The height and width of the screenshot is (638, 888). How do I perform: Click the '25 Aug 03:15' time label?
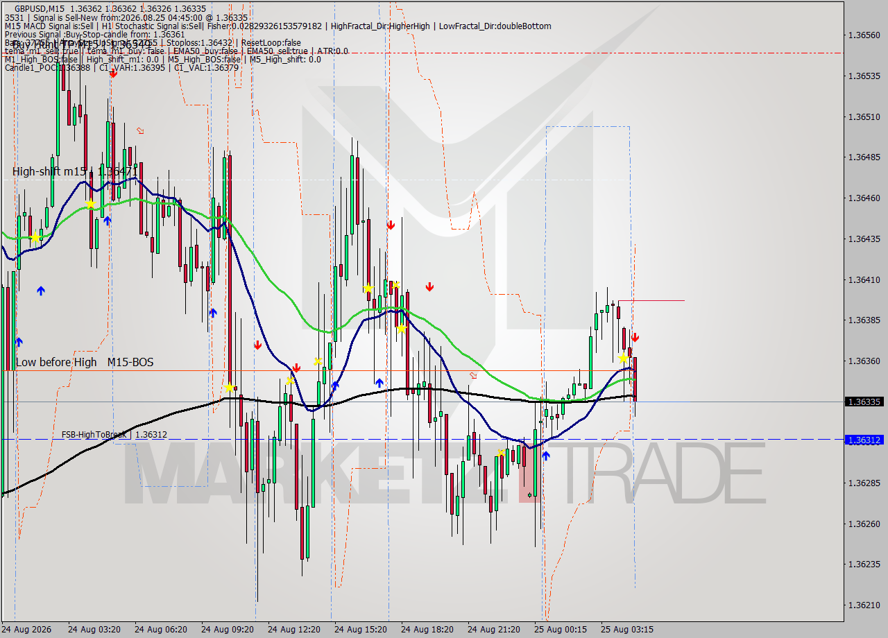[627, 630]
